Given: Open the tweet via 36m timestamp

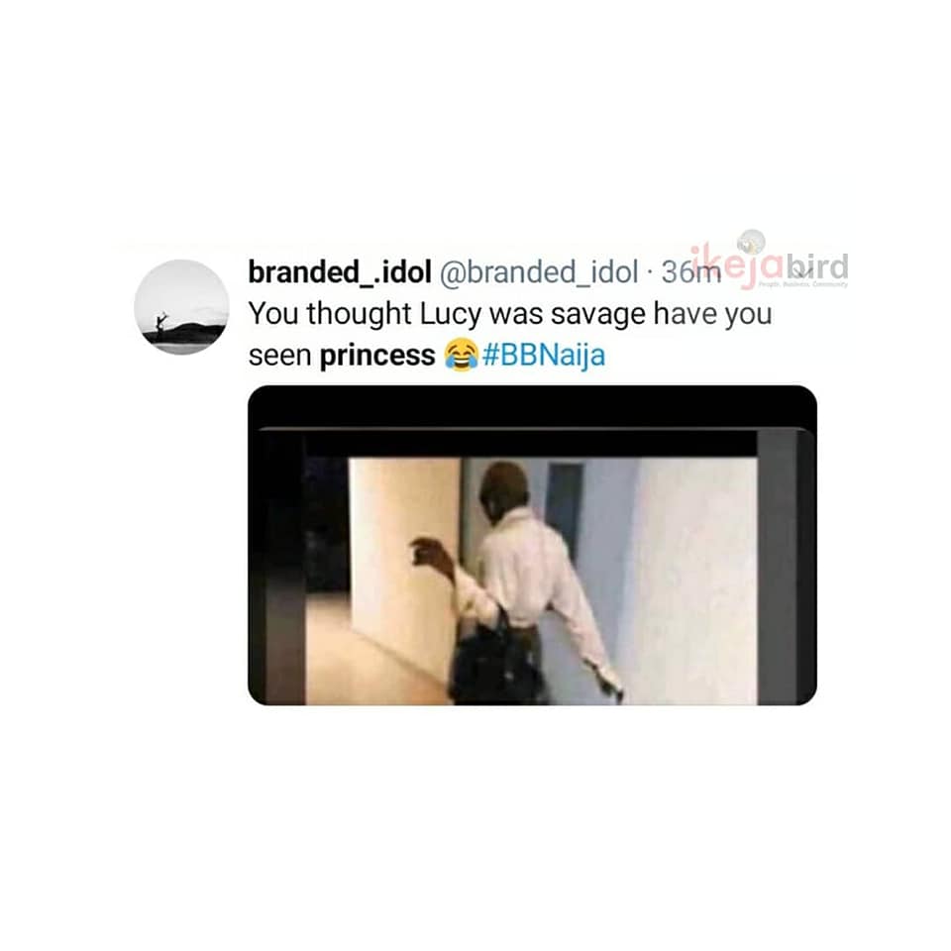Looking at the screenshot, I should (690, 272).
